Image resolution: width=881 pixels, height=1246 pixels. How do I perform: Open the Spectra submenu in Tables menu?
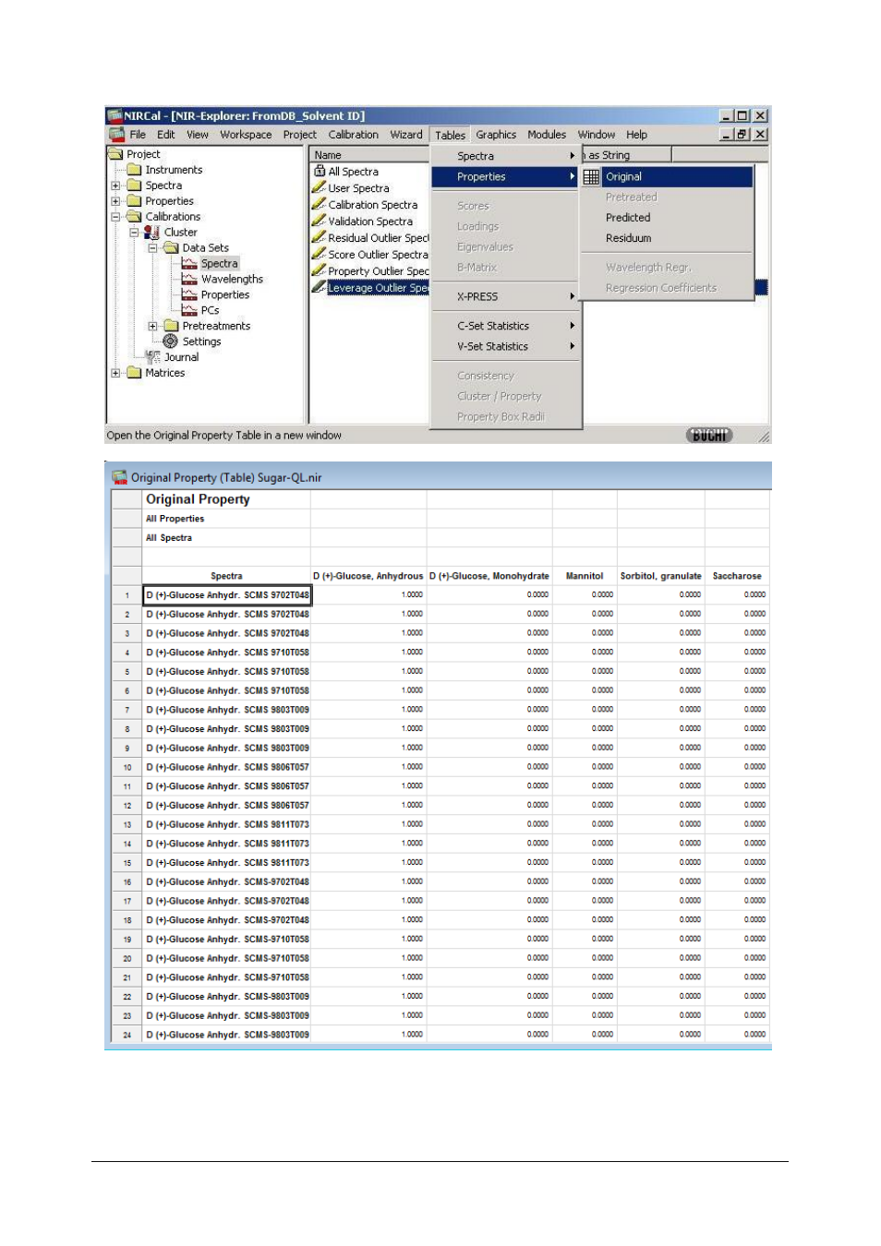506,156
